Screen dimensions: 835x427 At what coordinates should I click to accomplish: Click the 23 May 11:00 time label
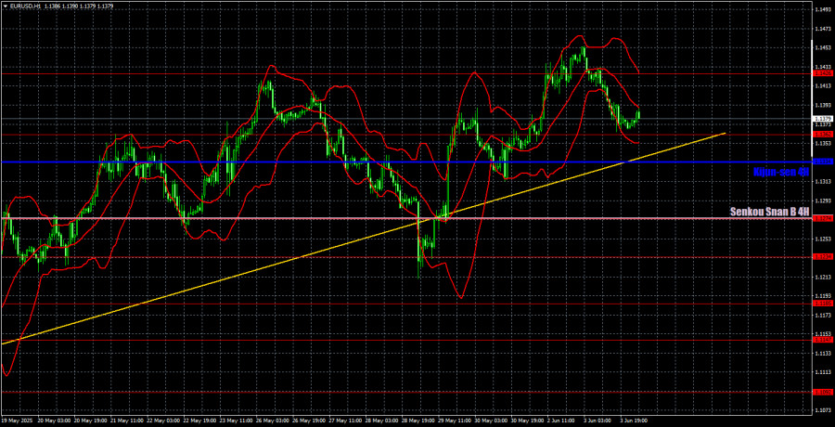click(x=234, y=421)
